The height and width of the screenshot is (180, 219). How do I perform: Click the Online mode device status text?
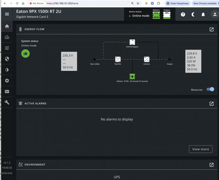tap(141, 16)
